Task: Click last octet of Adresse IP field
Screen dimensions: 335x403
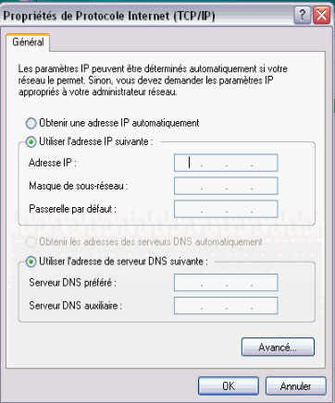Action: tap(265, 163)
